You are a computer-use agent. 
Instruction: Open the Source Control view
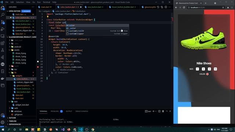pos(3,22)
